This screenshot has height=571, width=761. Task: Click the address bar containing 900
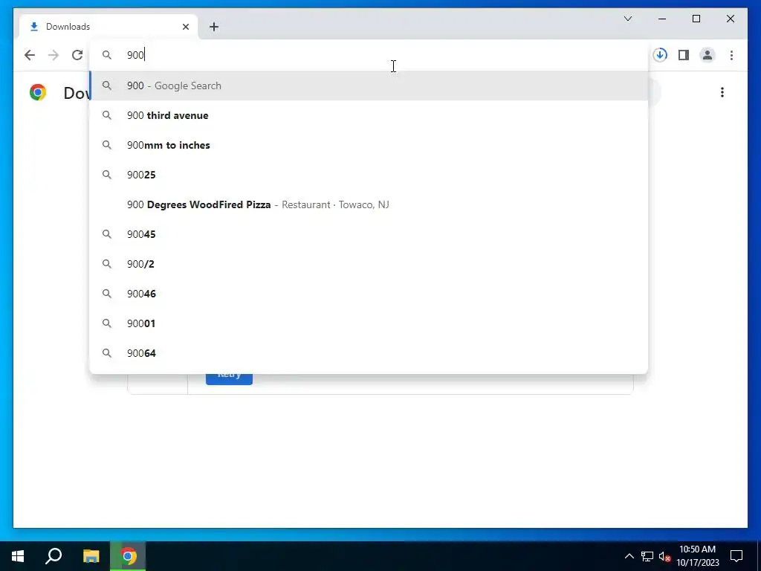point(369,55)
